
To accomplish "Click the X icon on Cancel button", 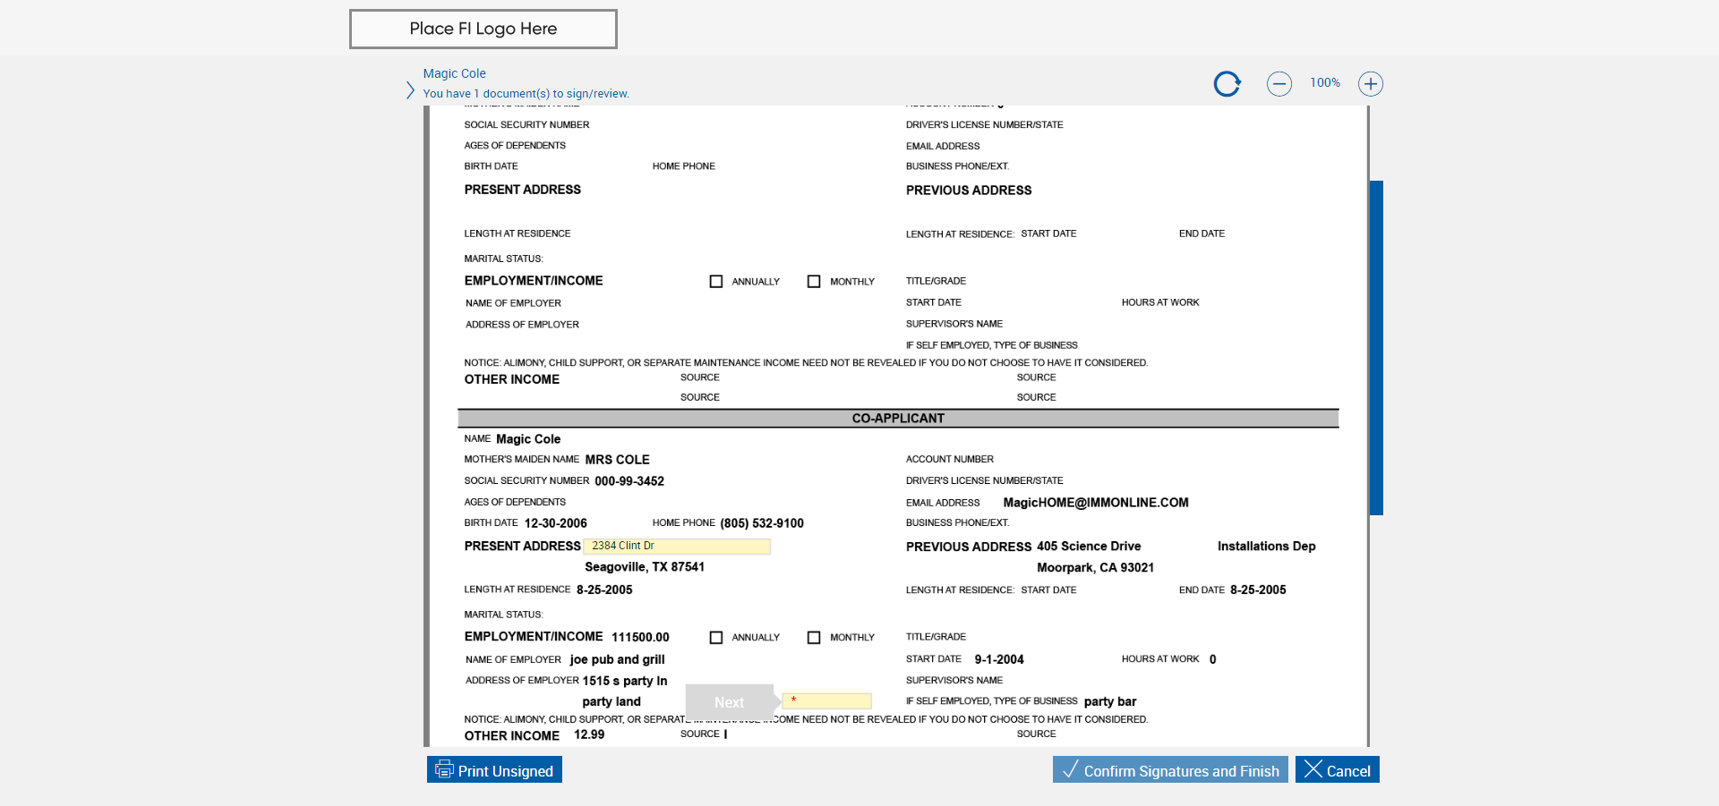I will click(x=1313, y=769).
